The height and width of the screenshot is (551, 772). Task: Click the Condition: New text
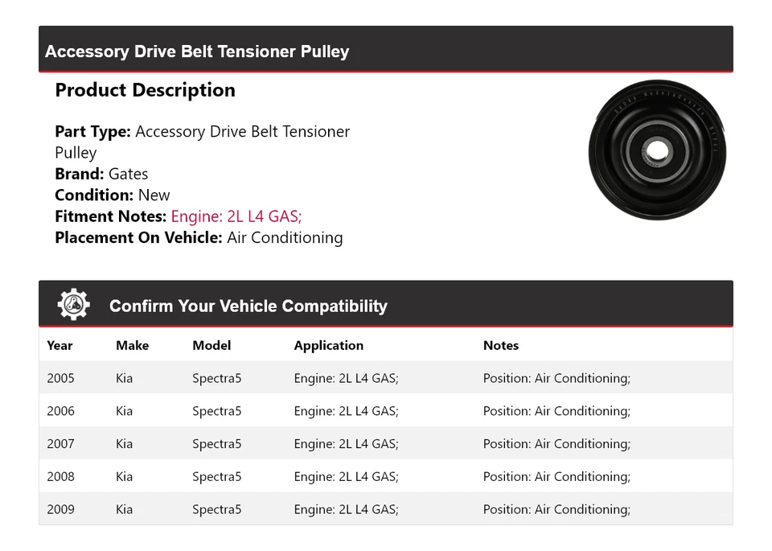pyautogui.click(x=113, y=195)
